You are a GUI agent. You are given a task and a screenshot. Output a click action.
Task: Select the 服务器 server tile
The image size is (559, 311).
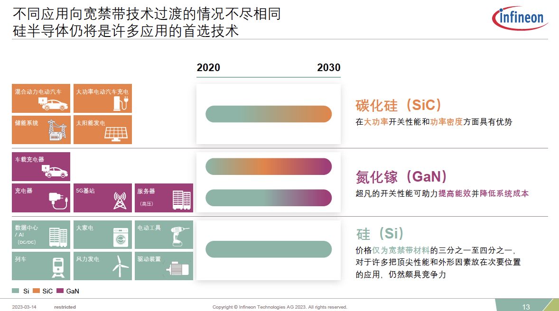coord(164,198)
